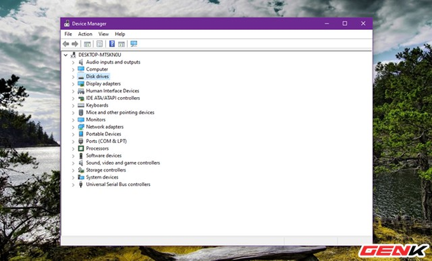Viewport: 432px width, 261px height.
Task: Expand the Monitors category
Action: (x=73, y=120)
